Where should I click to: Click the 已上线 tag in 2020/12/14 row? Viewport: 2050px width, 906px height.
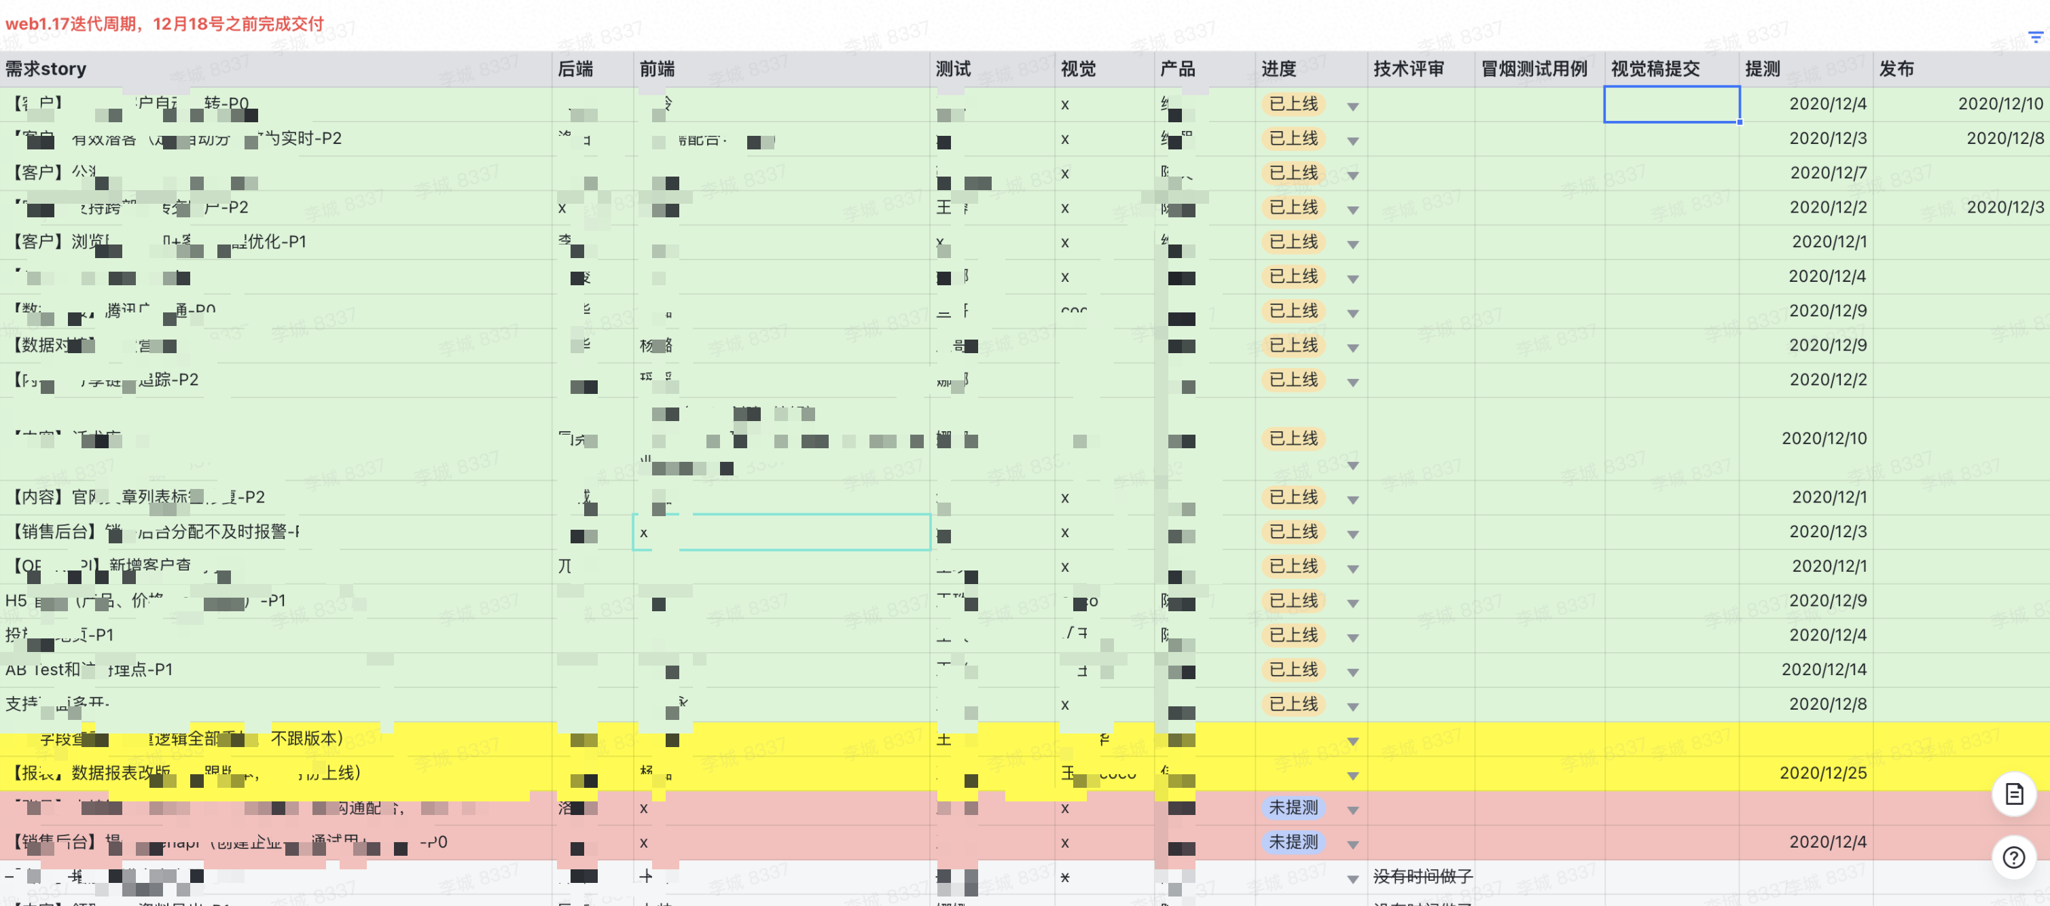[x=1293, y=670]
